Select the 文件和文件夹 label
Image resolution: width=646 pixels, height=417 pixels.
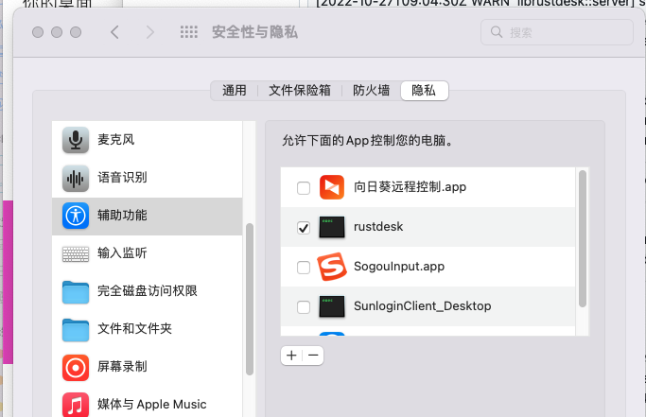point(134,329)
